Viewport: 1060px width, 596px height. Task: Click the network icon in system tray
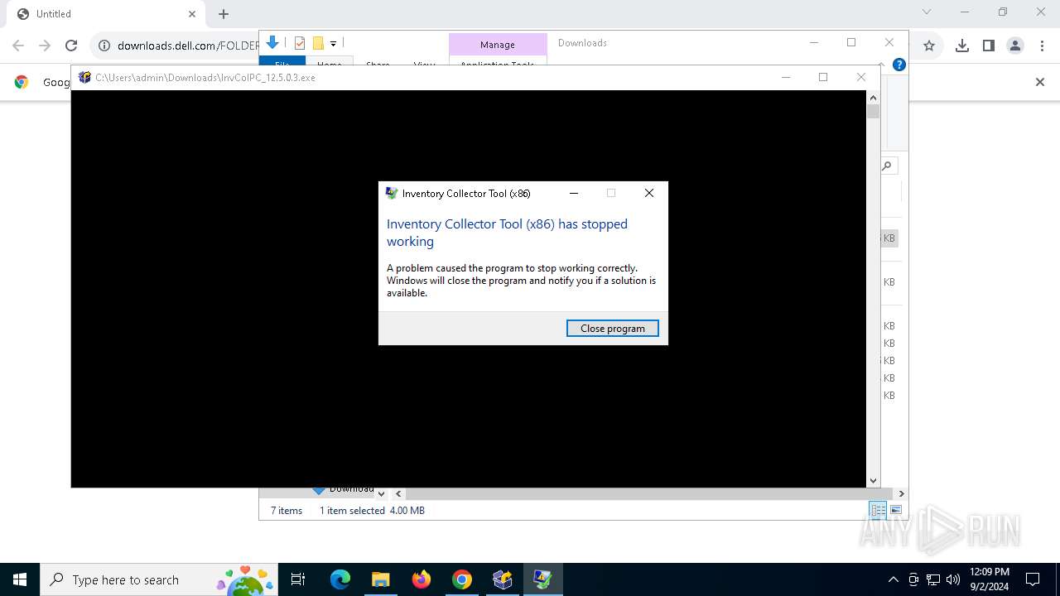pyautogui.click(x=933, y=579)
